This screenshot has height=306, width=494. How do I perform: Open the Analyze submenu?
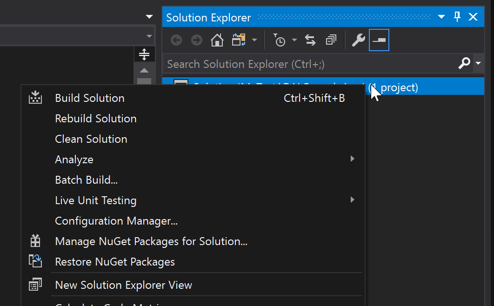click(193, 160)
